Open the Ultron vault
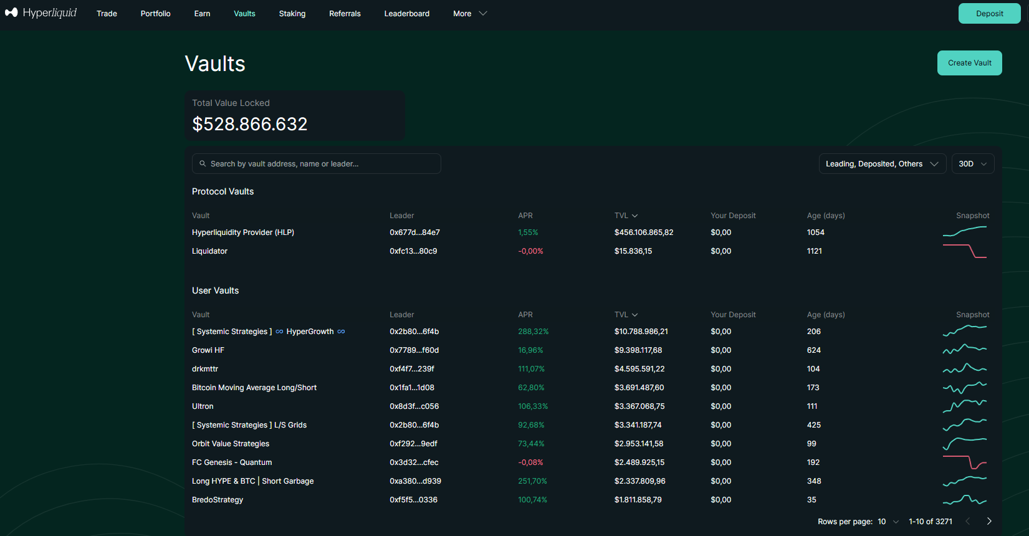The width and height of the screenshot is (1029, 536). [x=203, y=406]
